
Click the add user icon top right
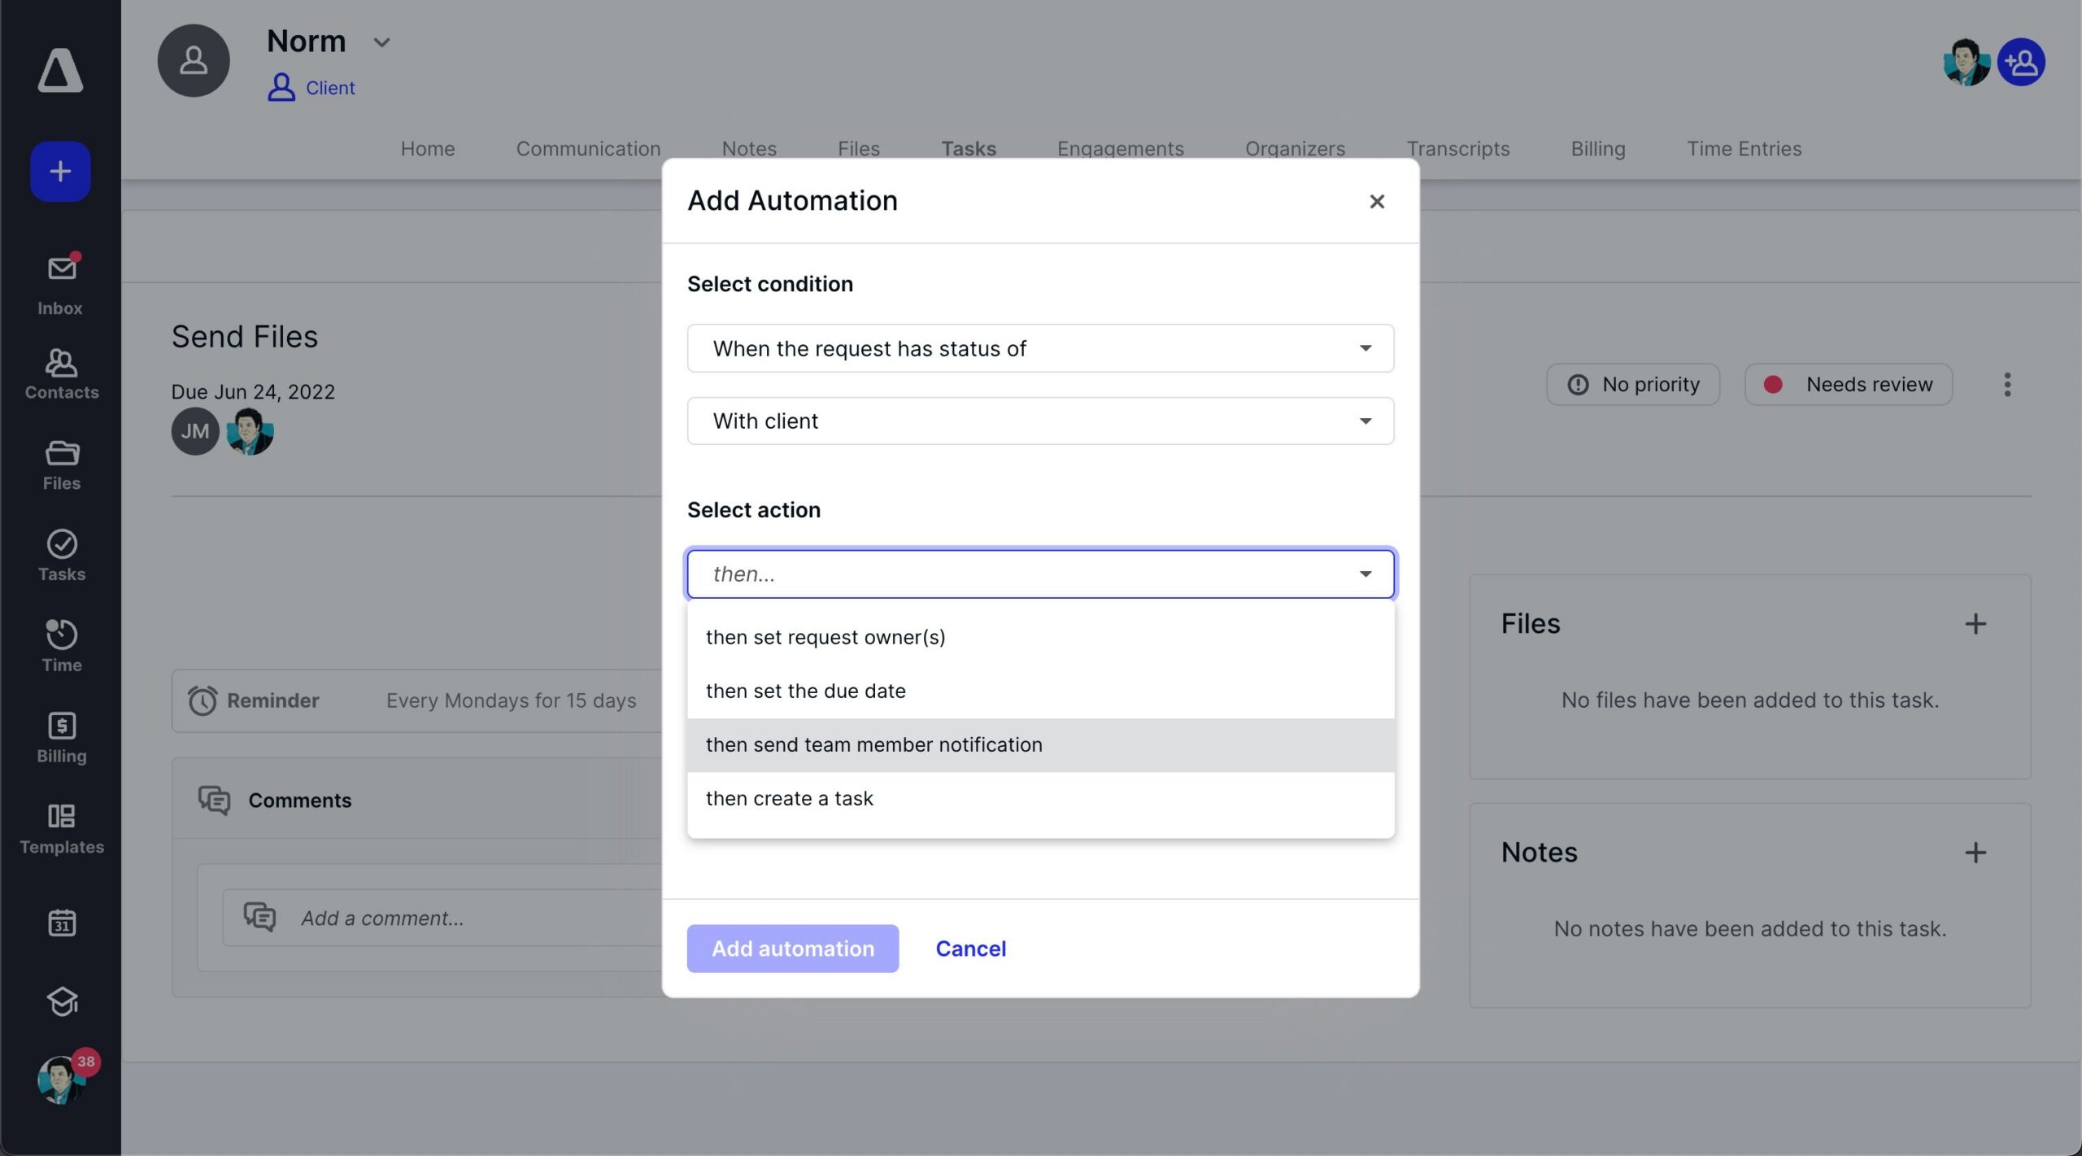pyautogui.click(x=2021, y=62)
